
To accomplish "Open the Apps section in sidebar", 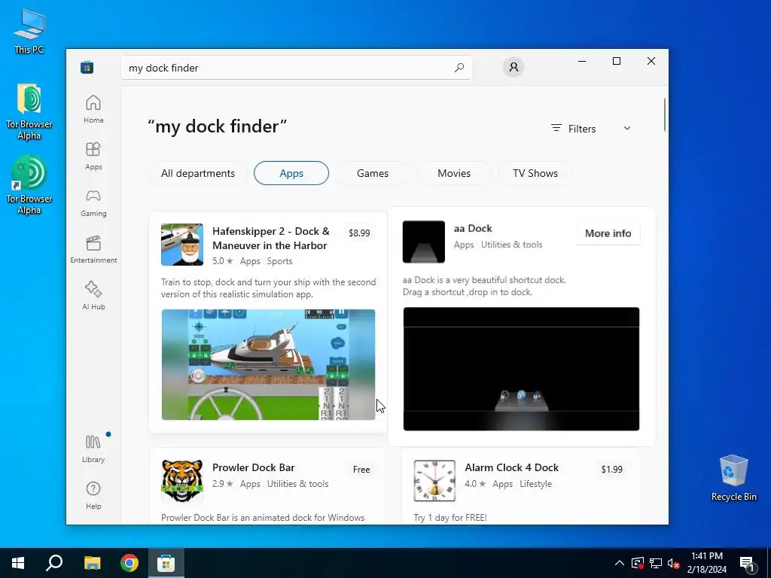I will [93, 156].
